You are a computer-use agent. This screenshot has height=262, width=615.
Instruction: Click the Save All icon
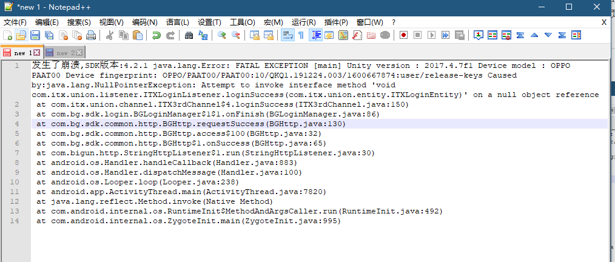49,35
